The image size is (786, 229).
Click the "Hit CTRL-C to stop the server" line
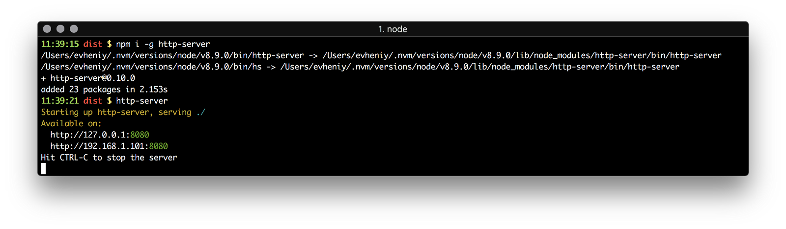point(109,158)
